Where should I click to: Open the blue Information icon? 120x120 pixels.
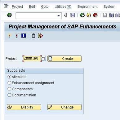24,36
